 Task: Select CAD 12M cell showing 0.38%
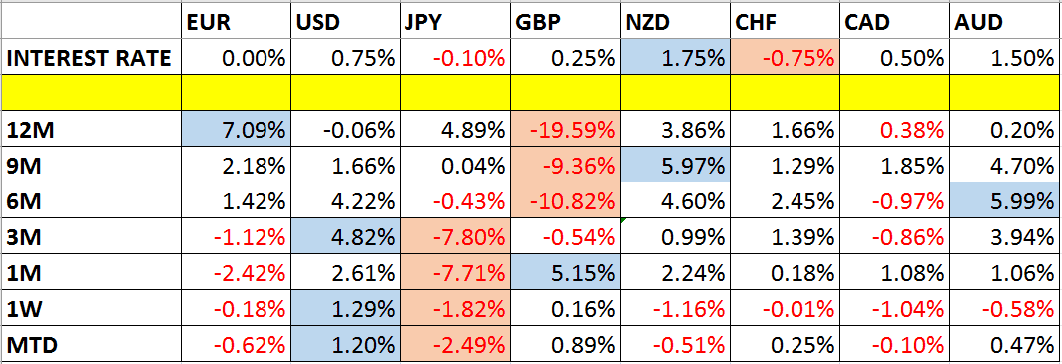895,130
